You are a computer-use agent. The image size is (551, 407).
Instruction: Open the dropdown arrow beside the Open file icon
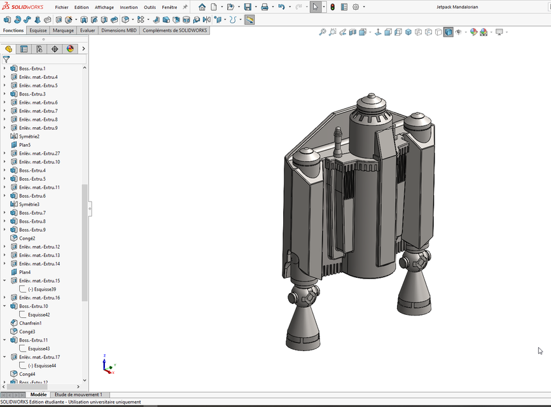[x=239, y=6]
